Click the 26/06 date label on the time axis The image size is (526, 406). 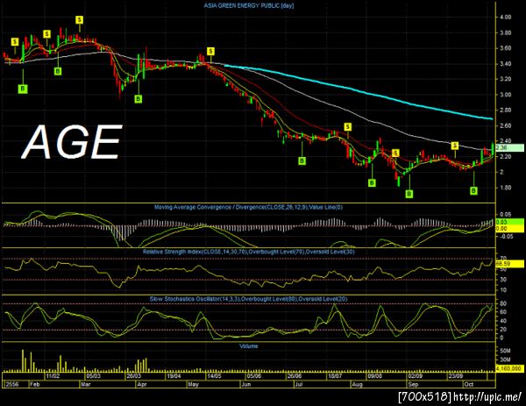click(295, 376)
